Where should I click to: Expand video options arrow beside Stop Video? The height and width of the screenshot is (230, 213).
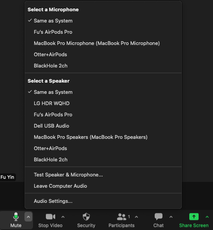[x=63, y=217]
